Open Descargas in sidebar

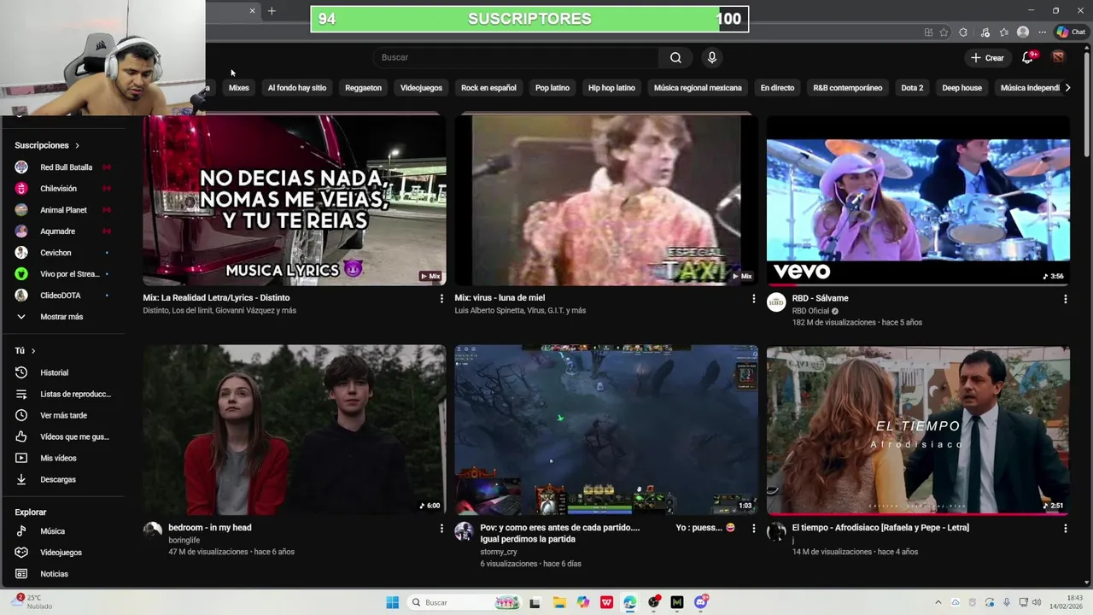pos(62,479)
